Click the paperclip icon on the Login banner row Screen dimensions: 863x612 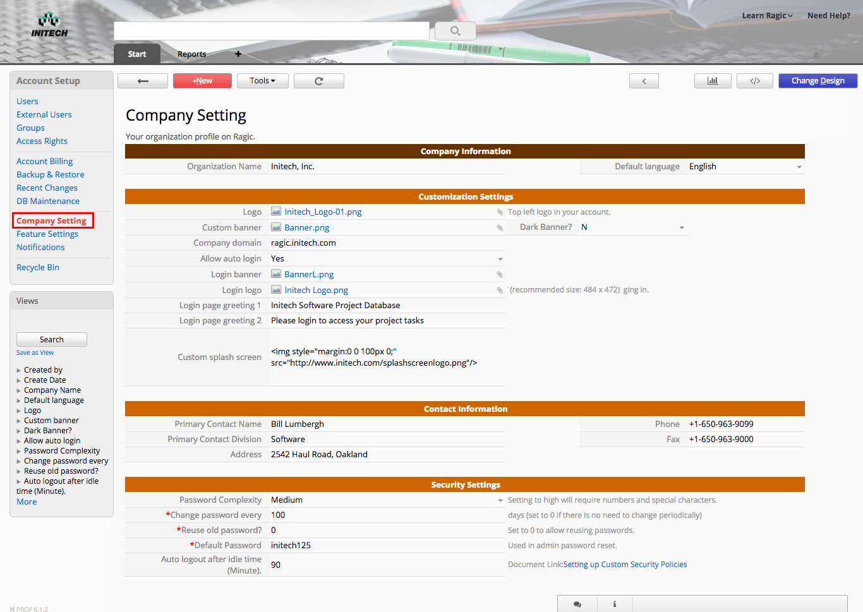(500, 275)
